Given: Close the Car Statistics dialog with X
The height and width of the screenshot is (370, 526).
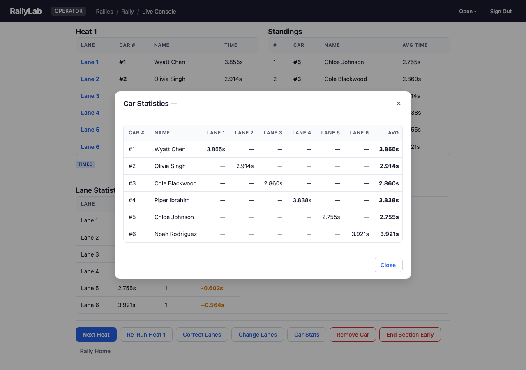Looking at the screenshot, I should pos(398,104).
